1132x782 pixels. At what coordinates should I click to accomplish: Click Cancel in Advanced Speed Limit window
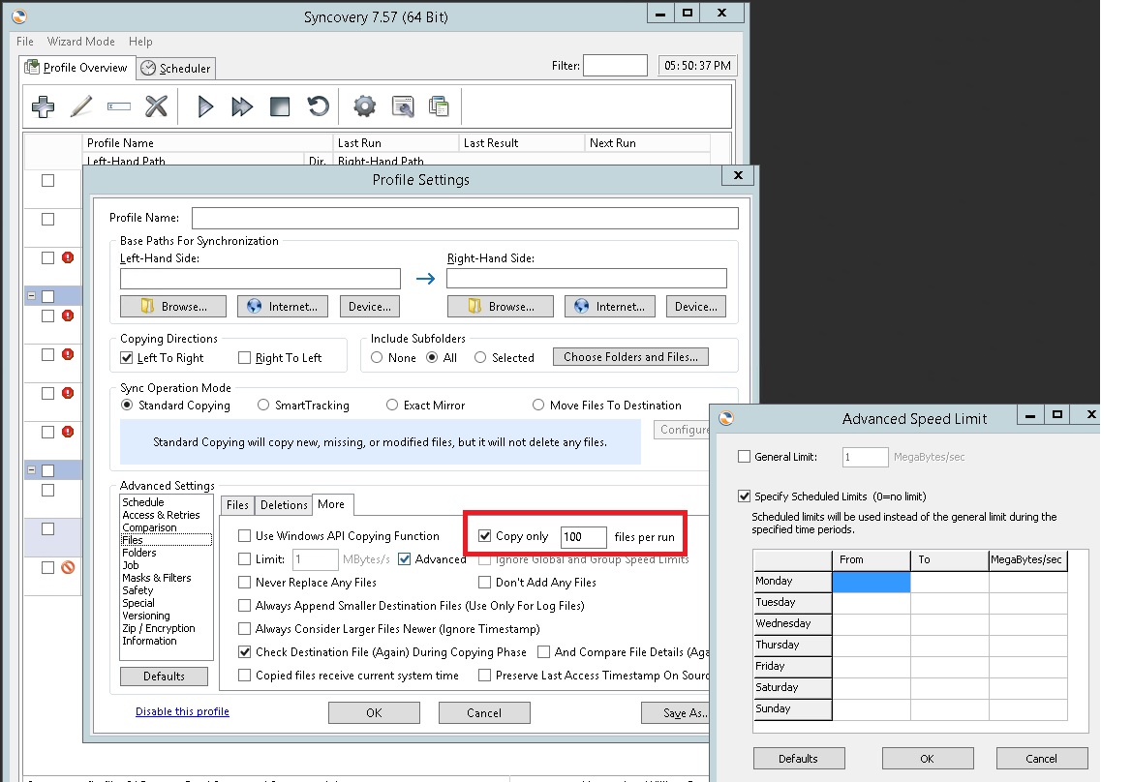tap(1042, 758)
